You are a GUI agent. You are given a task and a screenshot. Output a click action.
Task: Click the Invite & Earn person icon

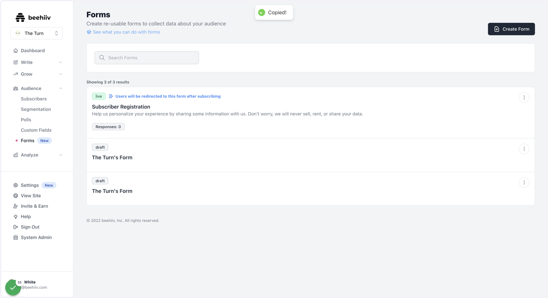(16, 206)
